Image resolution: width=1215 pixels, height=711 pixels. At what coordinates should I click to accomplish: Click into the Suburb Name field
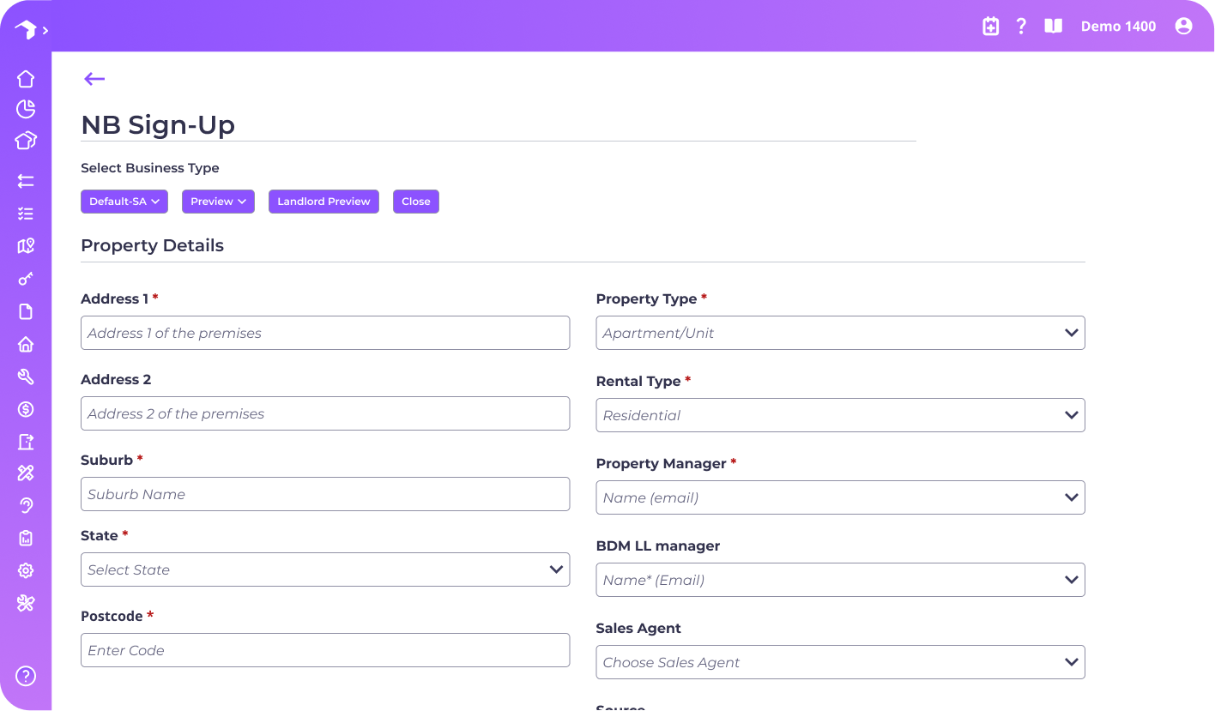[x=325, y=494]
